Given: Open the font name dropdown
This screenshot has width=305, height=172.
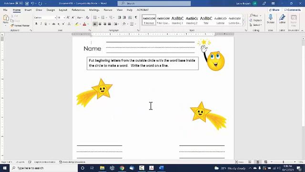Looking at the screenshot, I should click(55, 18).
